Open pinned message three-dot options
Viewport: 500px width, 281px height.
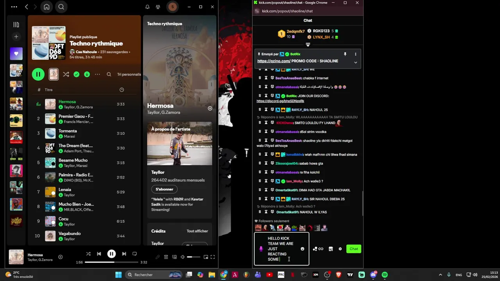pos(355,54)
